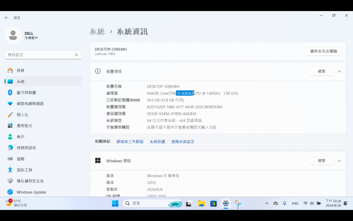
Task: Open notification bell icon in tray
Action: pos(345,203)
